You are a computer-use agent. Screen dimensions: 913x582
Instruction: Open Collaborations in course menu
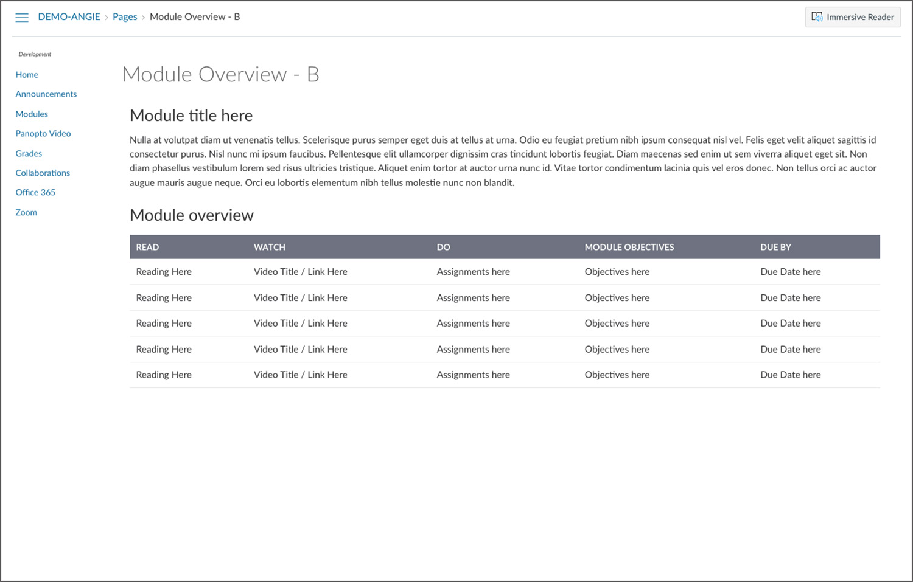(x=43, y=173)
